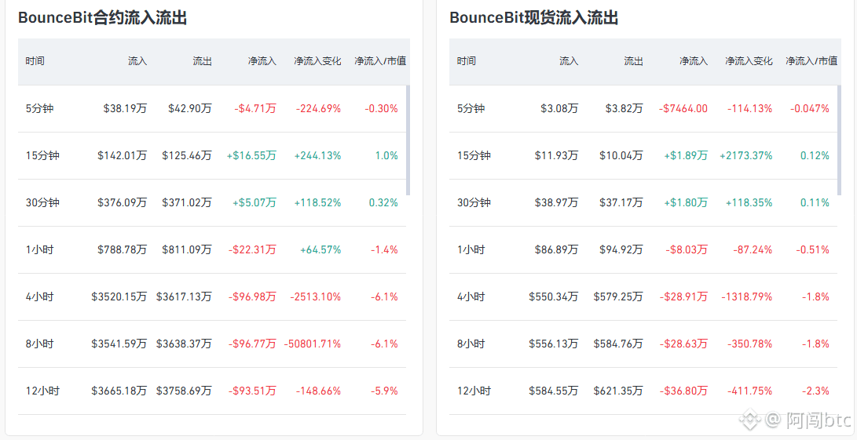Click the +2173.37% change value

[746, 155]
